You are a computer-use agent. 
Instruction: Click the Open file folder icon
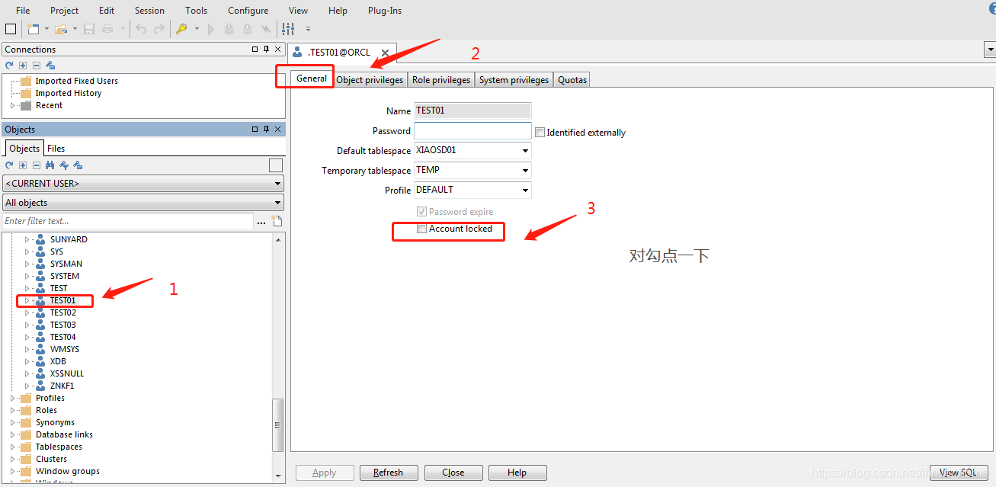pyautogui.click(x=61, y=29)
